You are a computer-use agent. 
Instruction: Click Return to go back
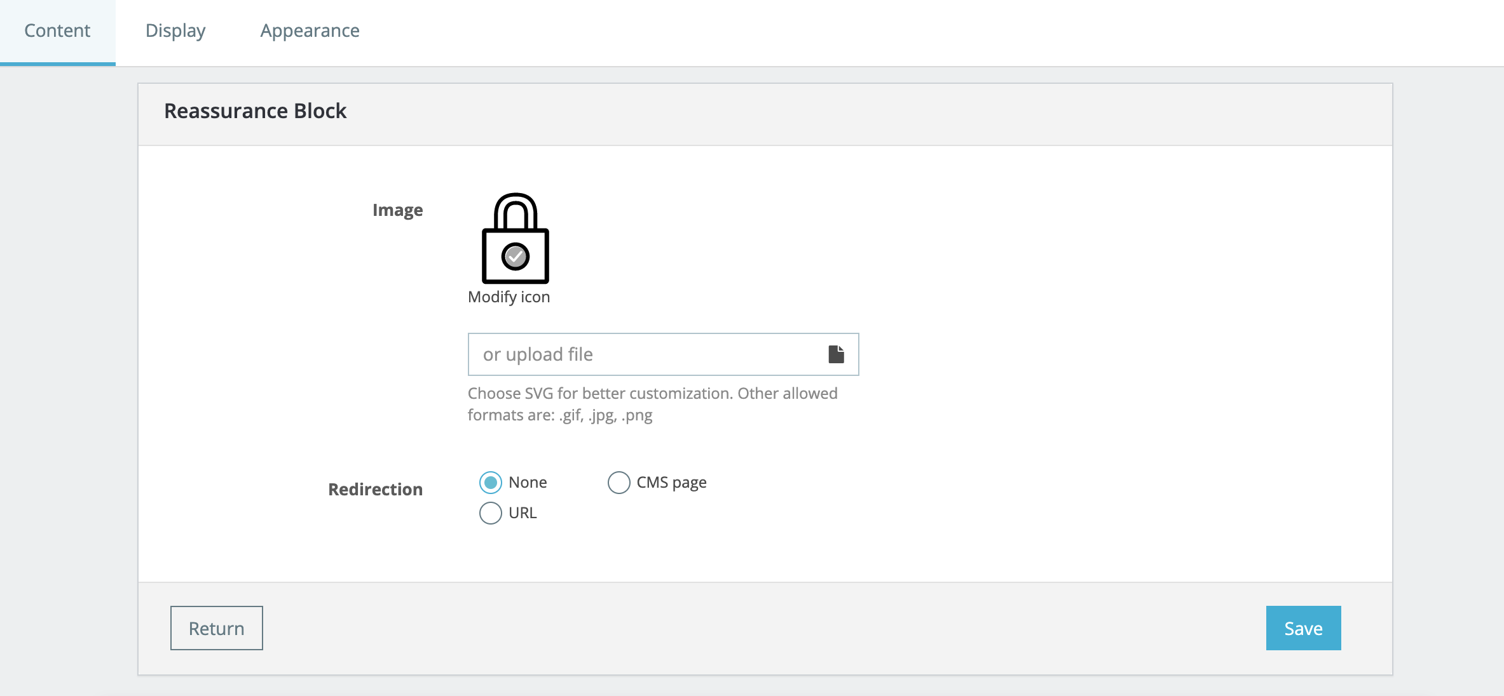click(216, 627)
